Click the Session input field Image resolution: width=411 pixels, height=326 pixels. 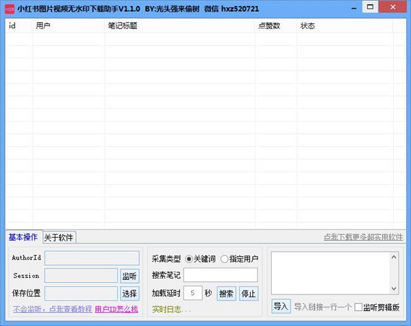[81, 276]
